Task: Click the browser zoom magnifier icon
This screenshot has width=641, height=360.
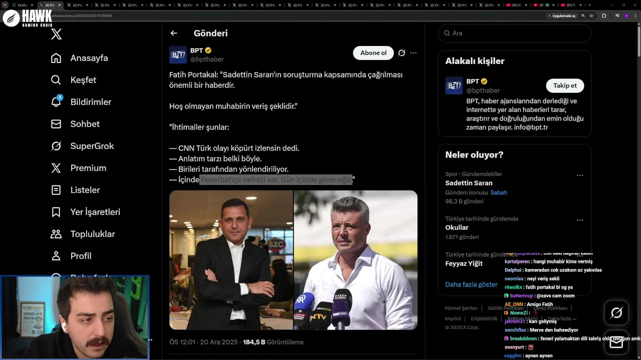Action: click(583, 15)
